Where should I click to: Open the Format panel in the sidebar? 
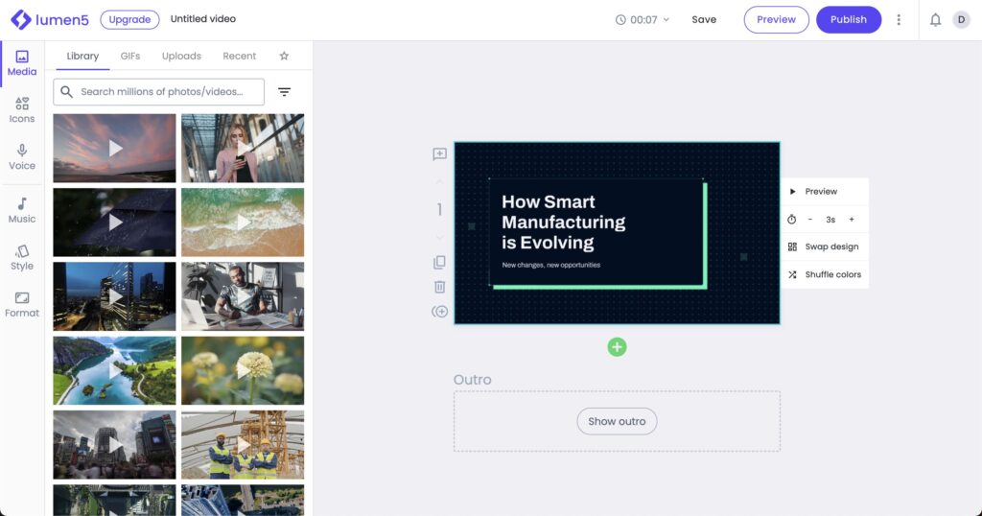(x=22, y=304)
